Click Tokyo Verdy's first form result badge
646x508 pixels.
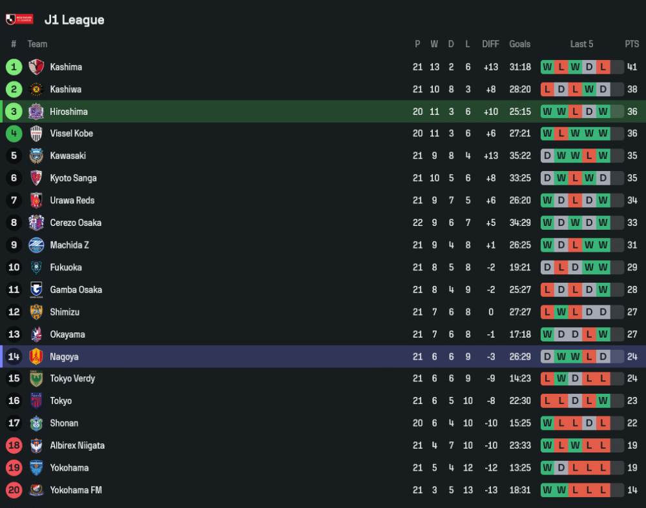pyautogui.click(x=547, y=379)
